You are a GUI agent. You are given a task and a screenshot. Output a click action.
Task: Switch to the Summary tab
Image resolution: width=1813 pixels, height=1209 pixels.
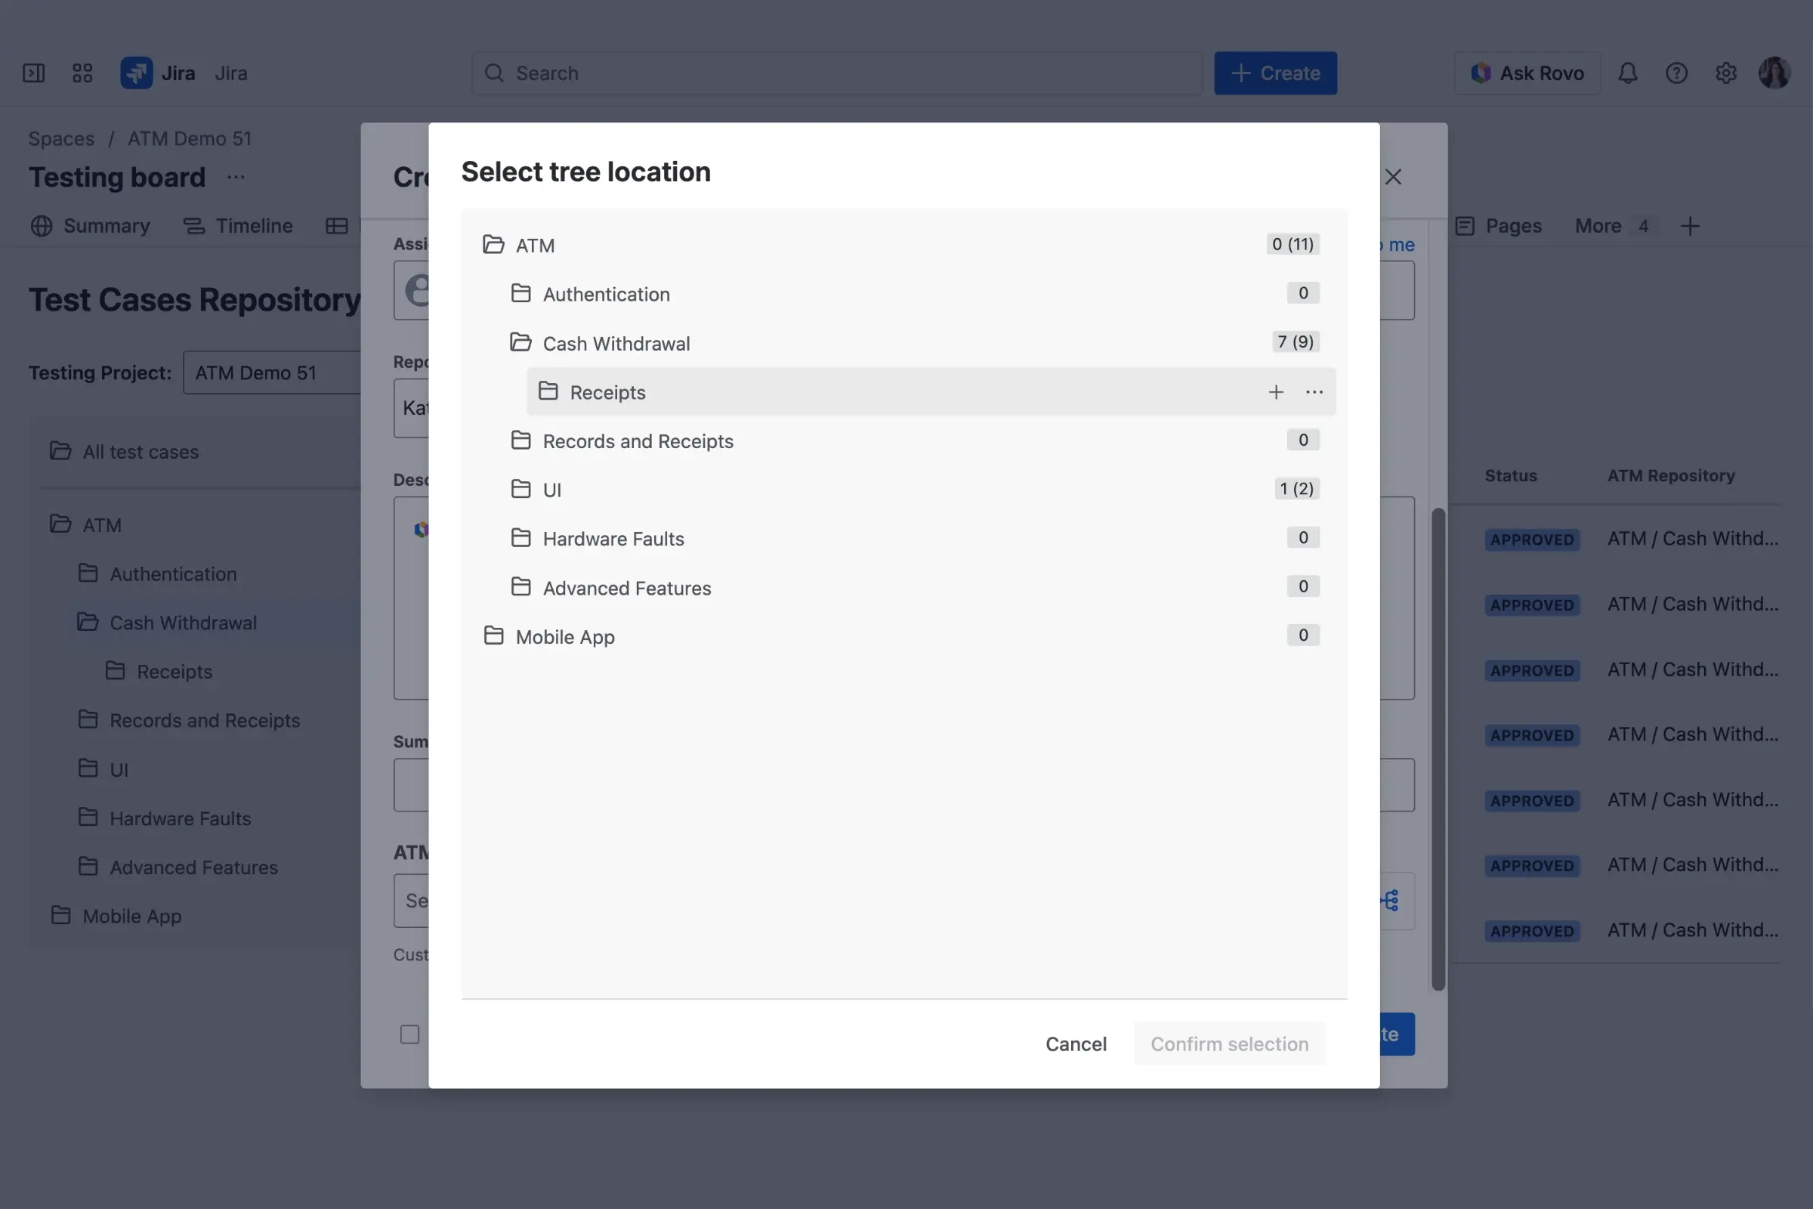[106, 226]
